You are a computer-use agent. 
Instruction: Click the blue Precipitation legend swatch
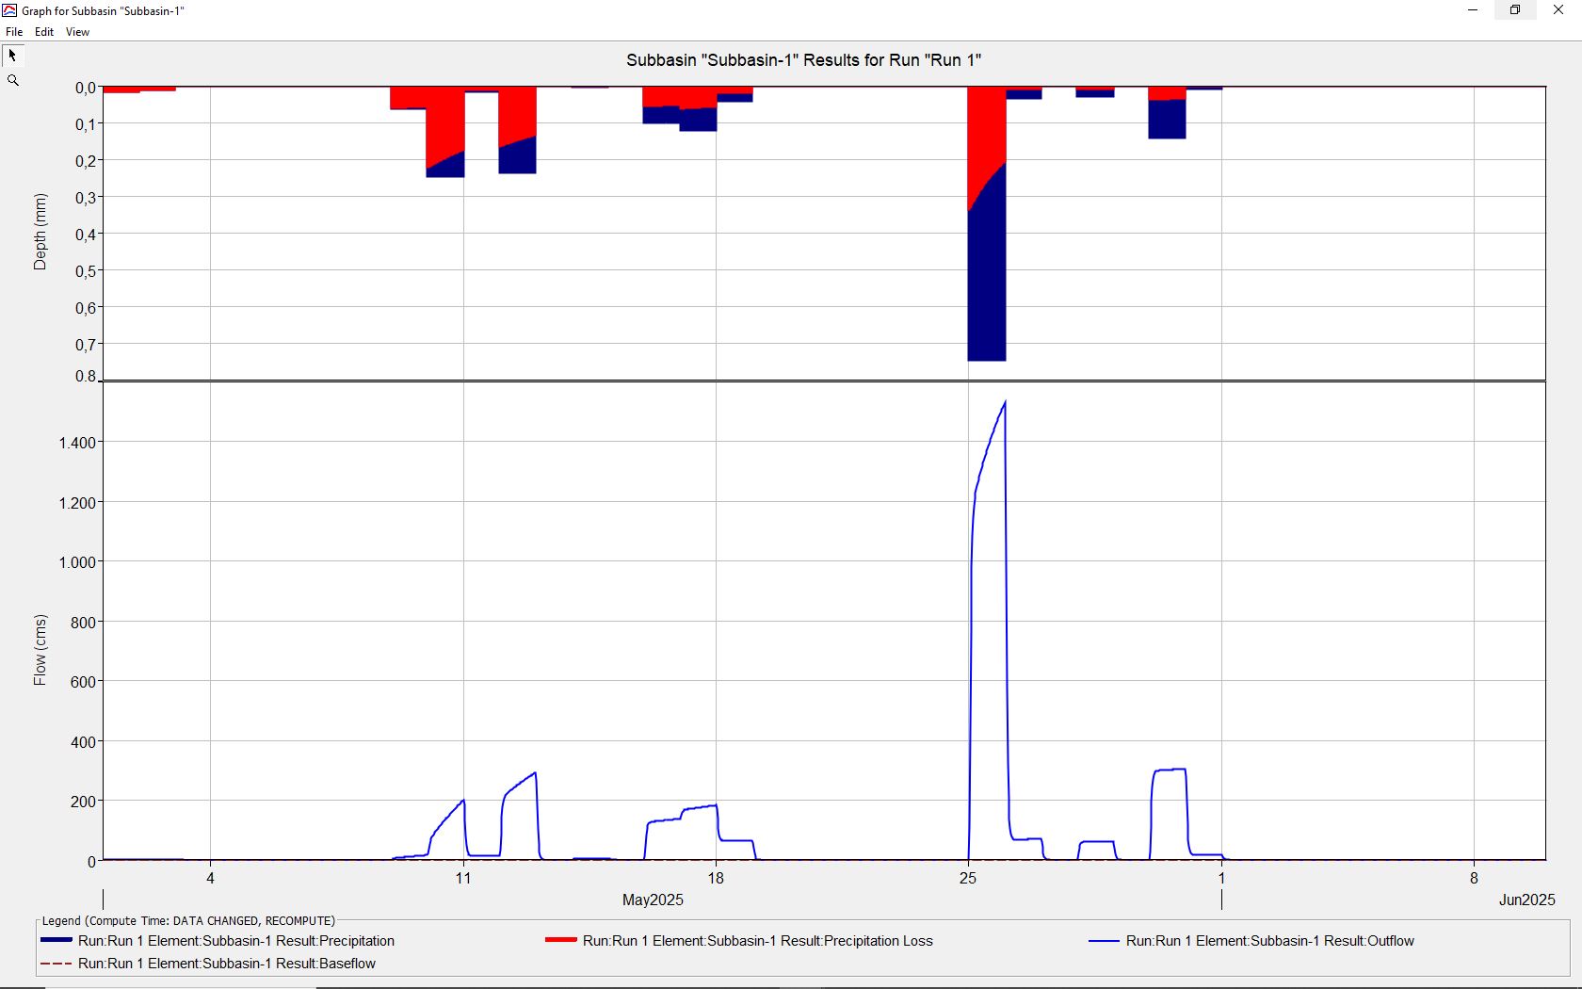pyautogui.click(x=56, y=941)
